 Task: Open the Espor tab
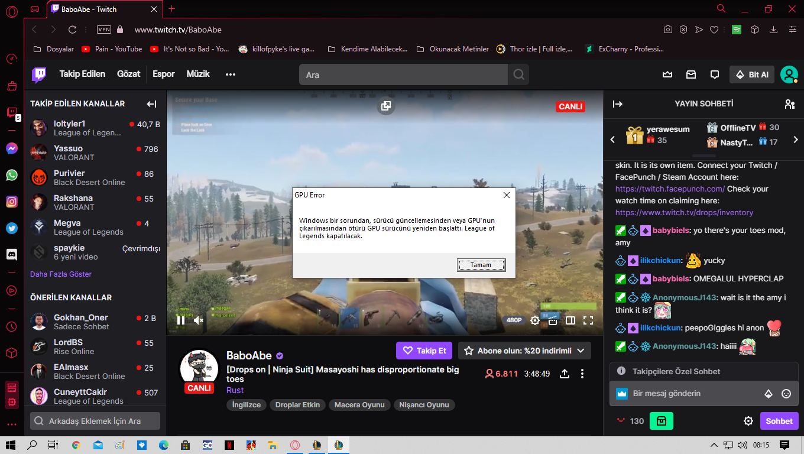[164, 74]
